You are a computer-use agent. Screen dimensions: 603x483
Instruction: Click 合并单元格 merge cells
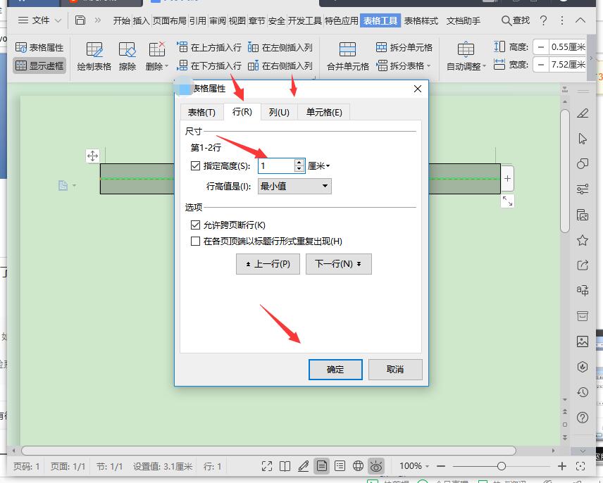pyautogui.click(x=348, y=56)
